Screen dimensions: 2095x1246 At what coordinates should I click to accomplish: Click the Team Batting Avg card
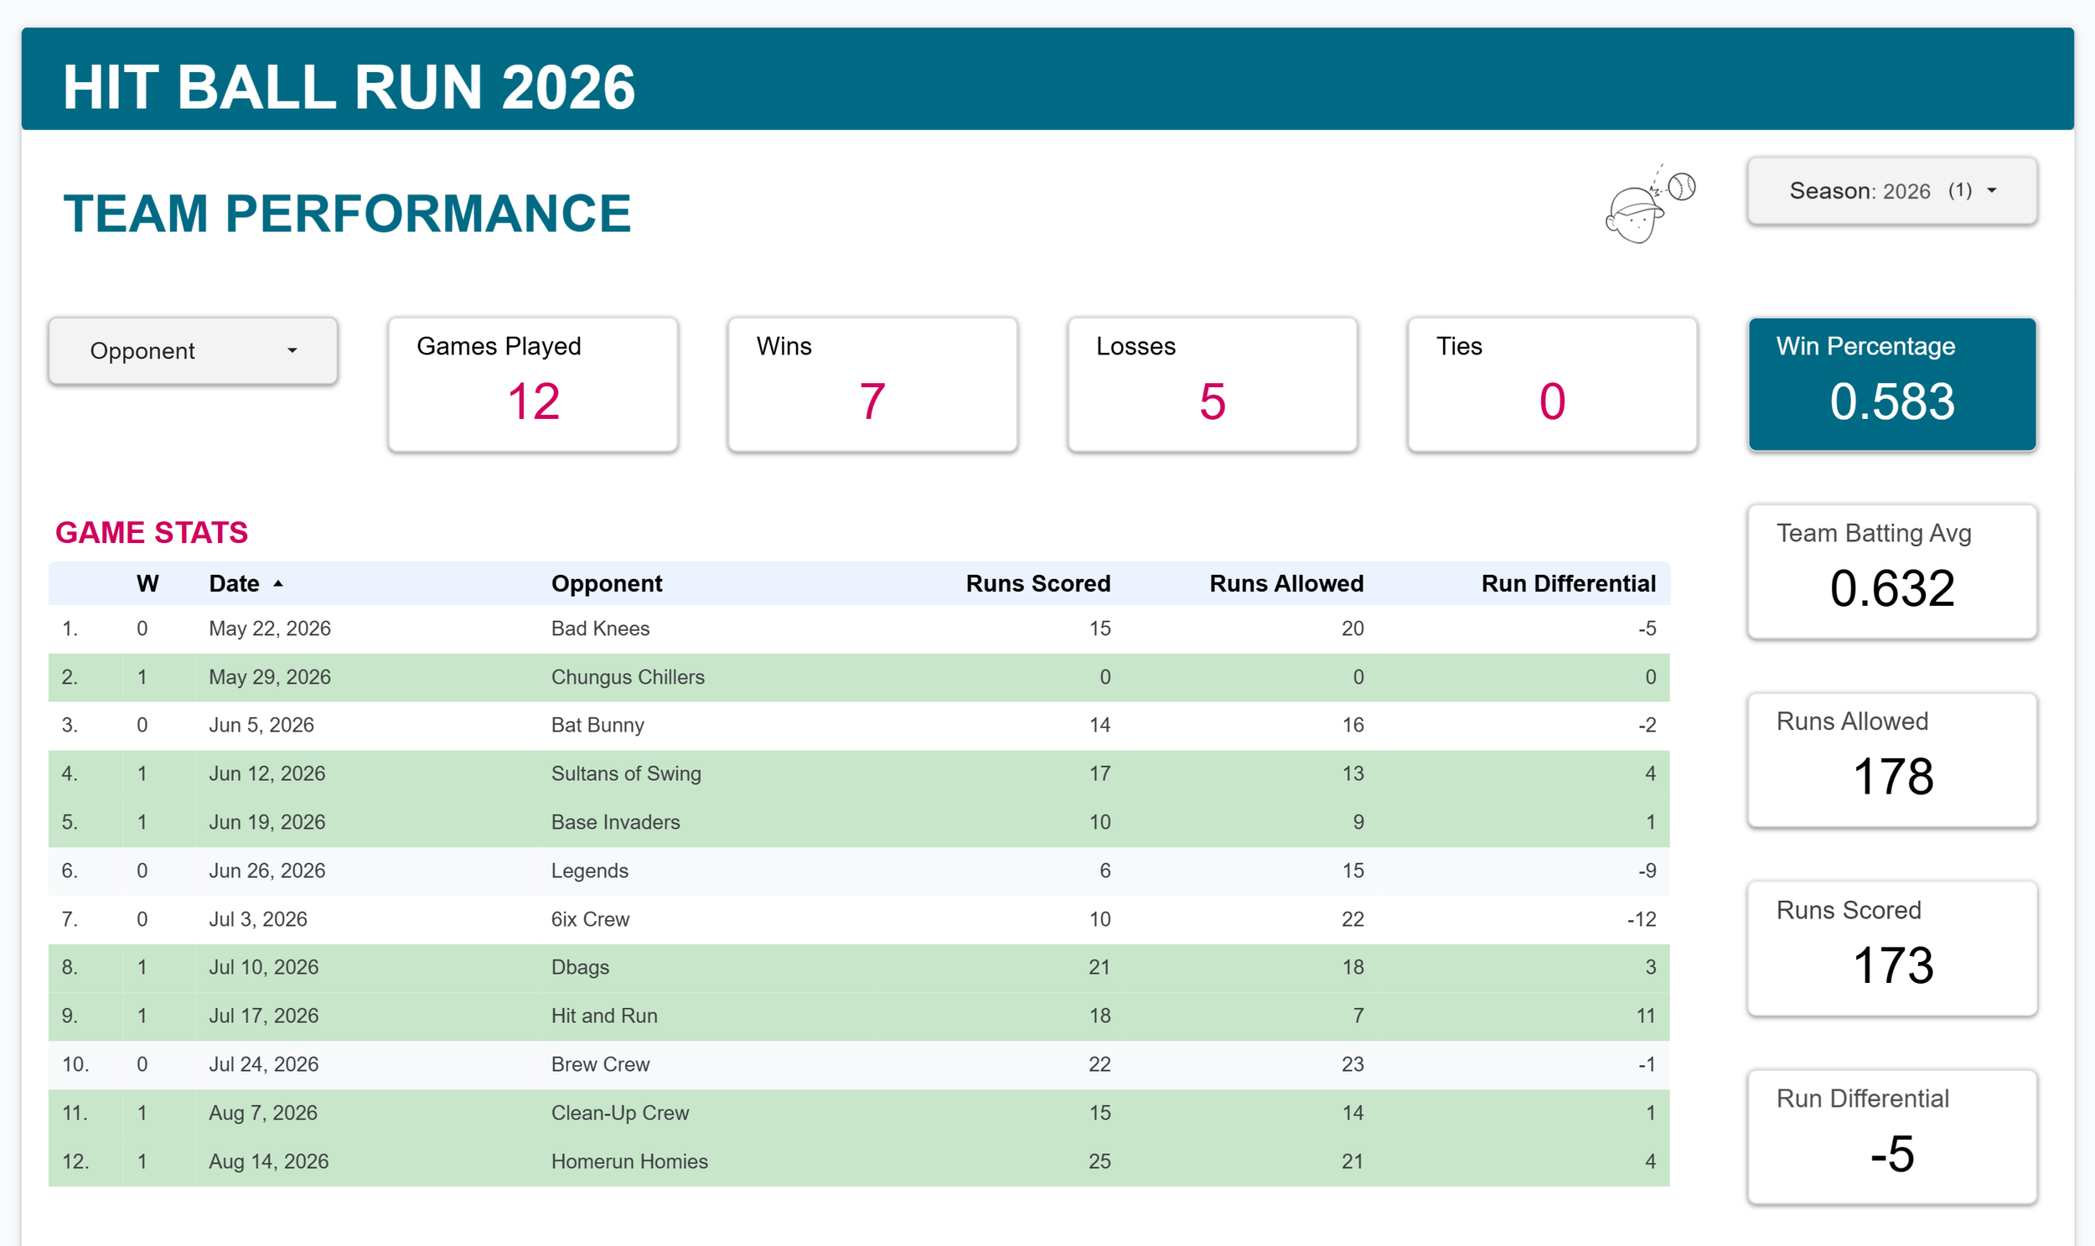[x=1892, y=571]
